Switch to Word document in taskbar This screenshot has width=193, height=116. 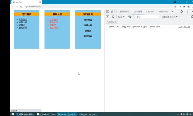point(25,114)
